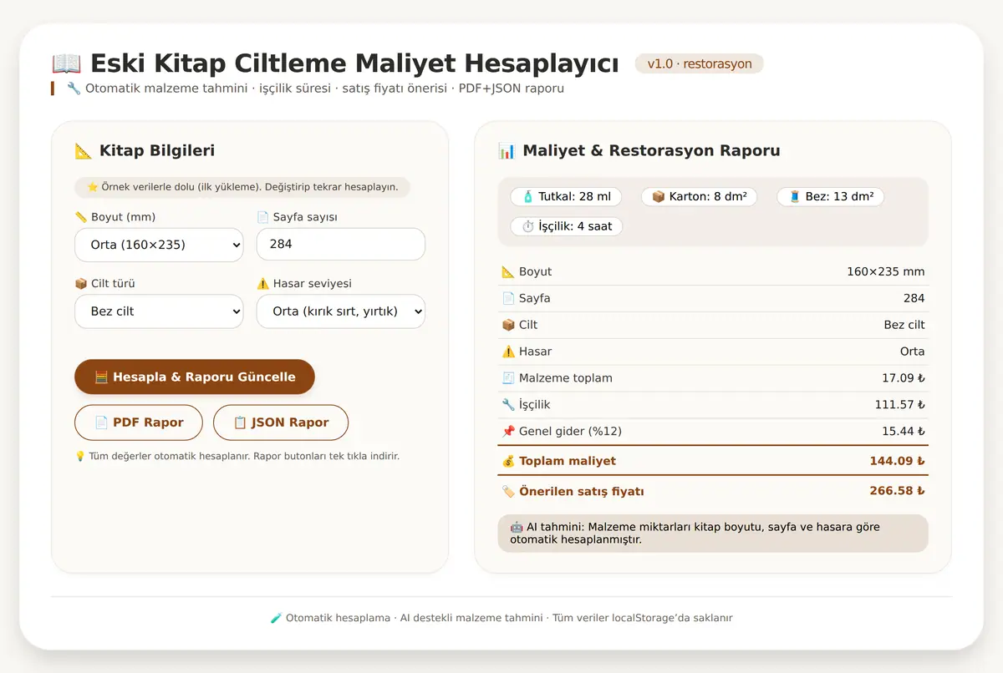Click the 15.44 ₺ overhead value
The image size is (1003, 673).
point(904,433)
